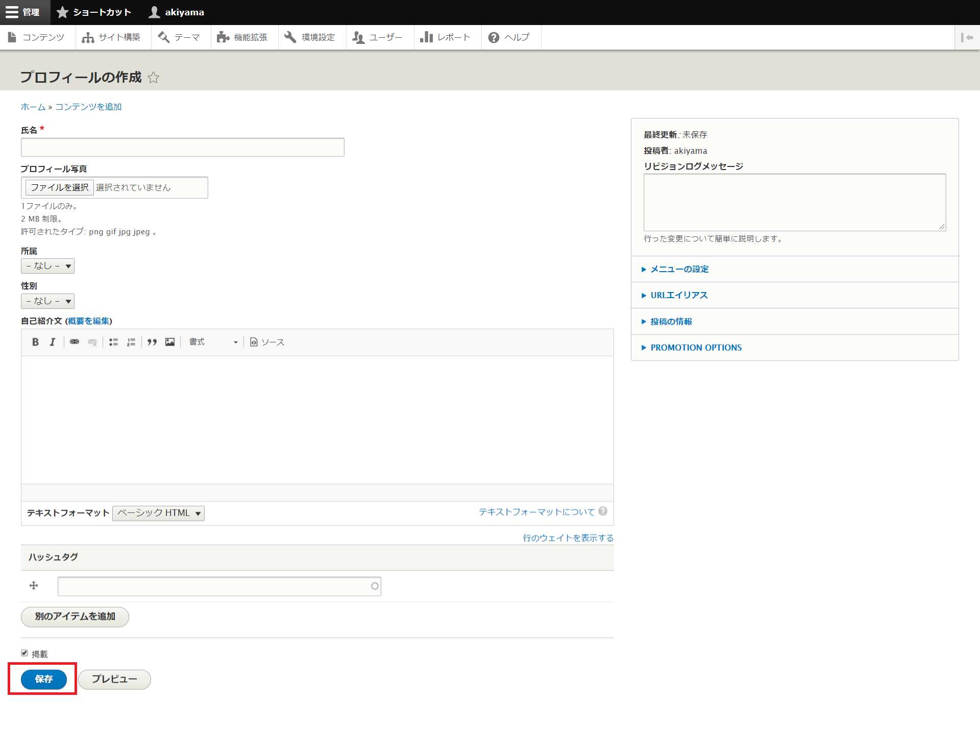The image size is (980, 749).
Task: Click the block quote icon
Action: tap(152, 342)
